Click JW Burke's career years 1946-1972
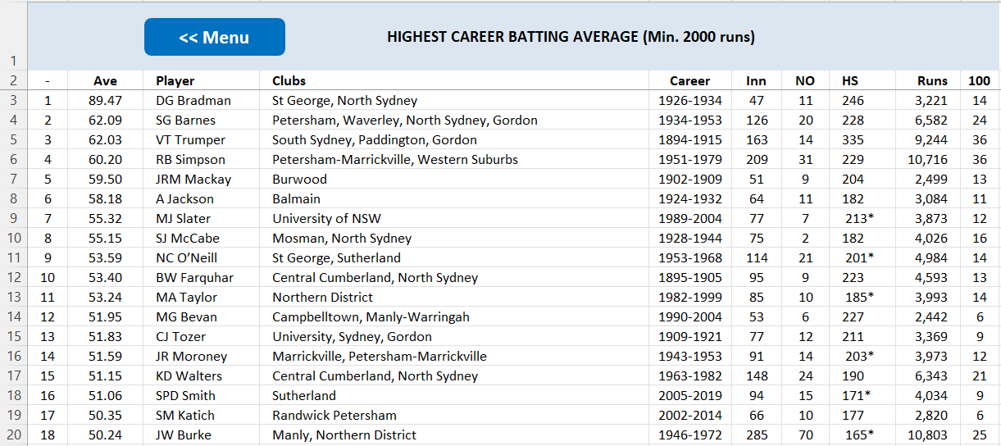 [690, 435]
